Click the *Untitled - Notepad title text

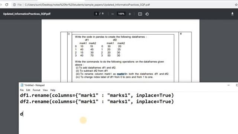(x=35, y=85)
